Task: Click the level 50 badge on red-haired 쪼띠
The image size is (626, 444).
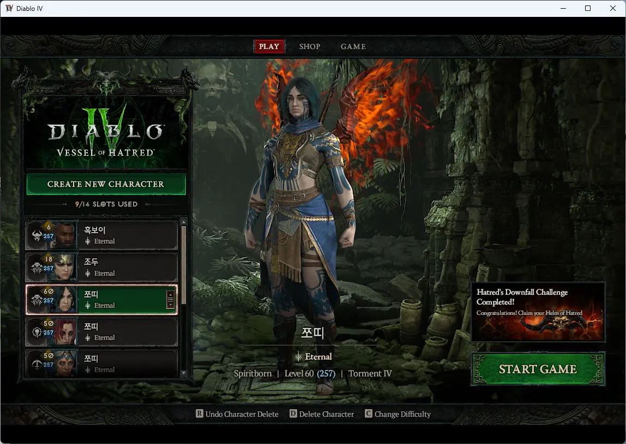Action: pos(49,323)
